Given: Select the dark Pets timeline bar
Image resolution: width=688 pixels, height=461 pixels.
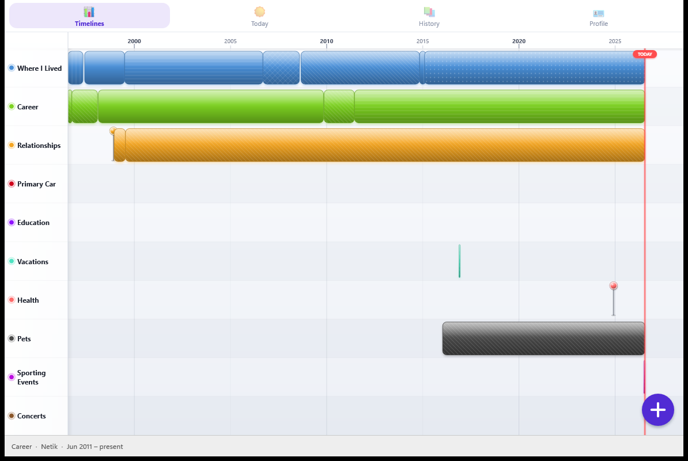Looking at the screenshot, I should tap(543, 338).
